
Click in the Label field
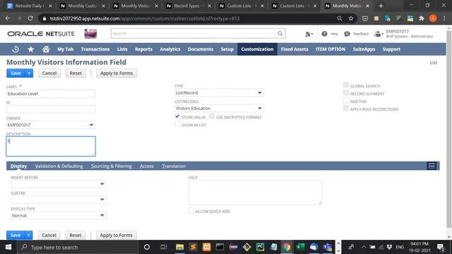[x=51, y=94]
